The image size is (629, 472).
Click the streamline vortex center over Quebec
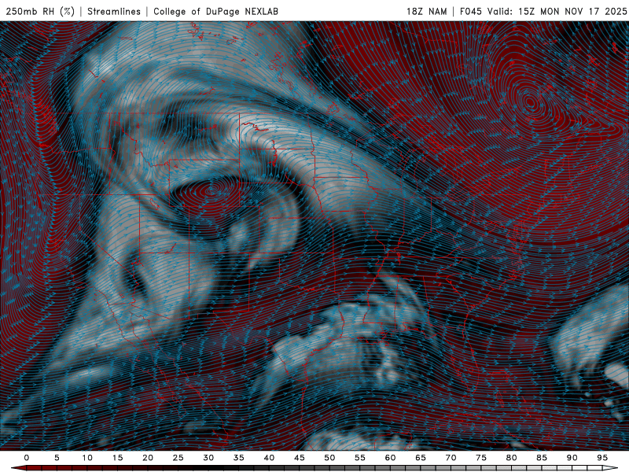tap(531, 102)
